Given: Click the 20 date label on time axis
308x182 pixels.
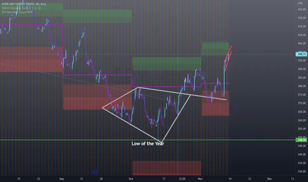Looking at the screenshot, I should tap(101, 179).
